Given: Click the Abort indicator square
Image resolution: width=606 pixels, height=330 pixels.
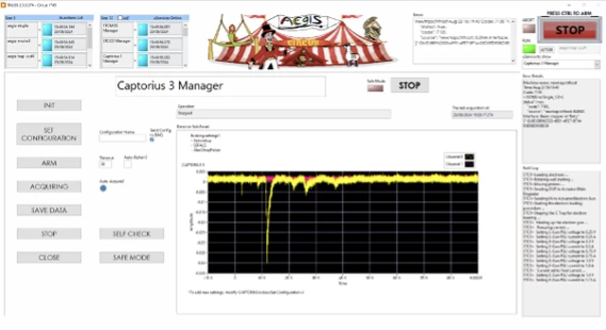Looking at the screenshot, I should [x=529, y=29].
